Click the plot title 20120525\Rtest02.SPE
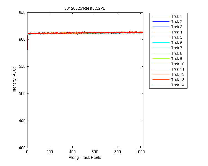Image resolution: width=208 pixels, height=166 pixels. tap(85, 9)
